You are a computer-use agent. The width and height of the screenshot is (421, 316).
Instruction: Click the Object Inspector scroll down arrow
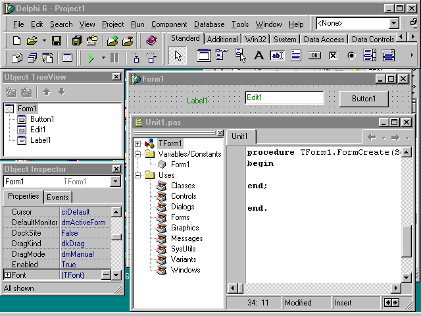pos(116,275)
